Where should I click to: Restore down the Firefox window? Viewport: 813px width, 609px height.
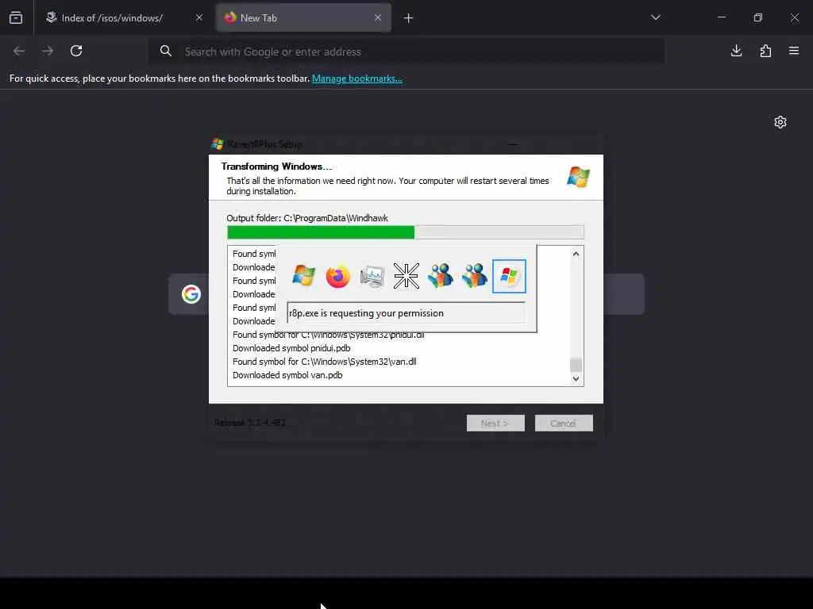pos(758,17)
